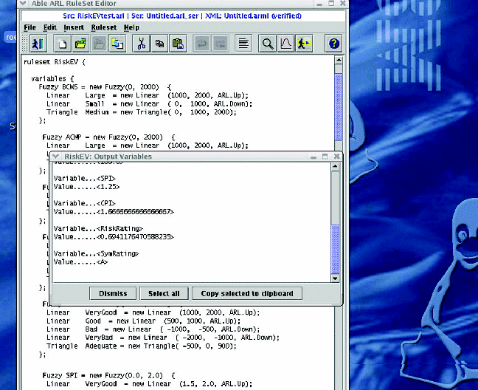The height and width of the screenshot is (390, 478).
Task: Open the Insert menu
Action: point(74,27)
